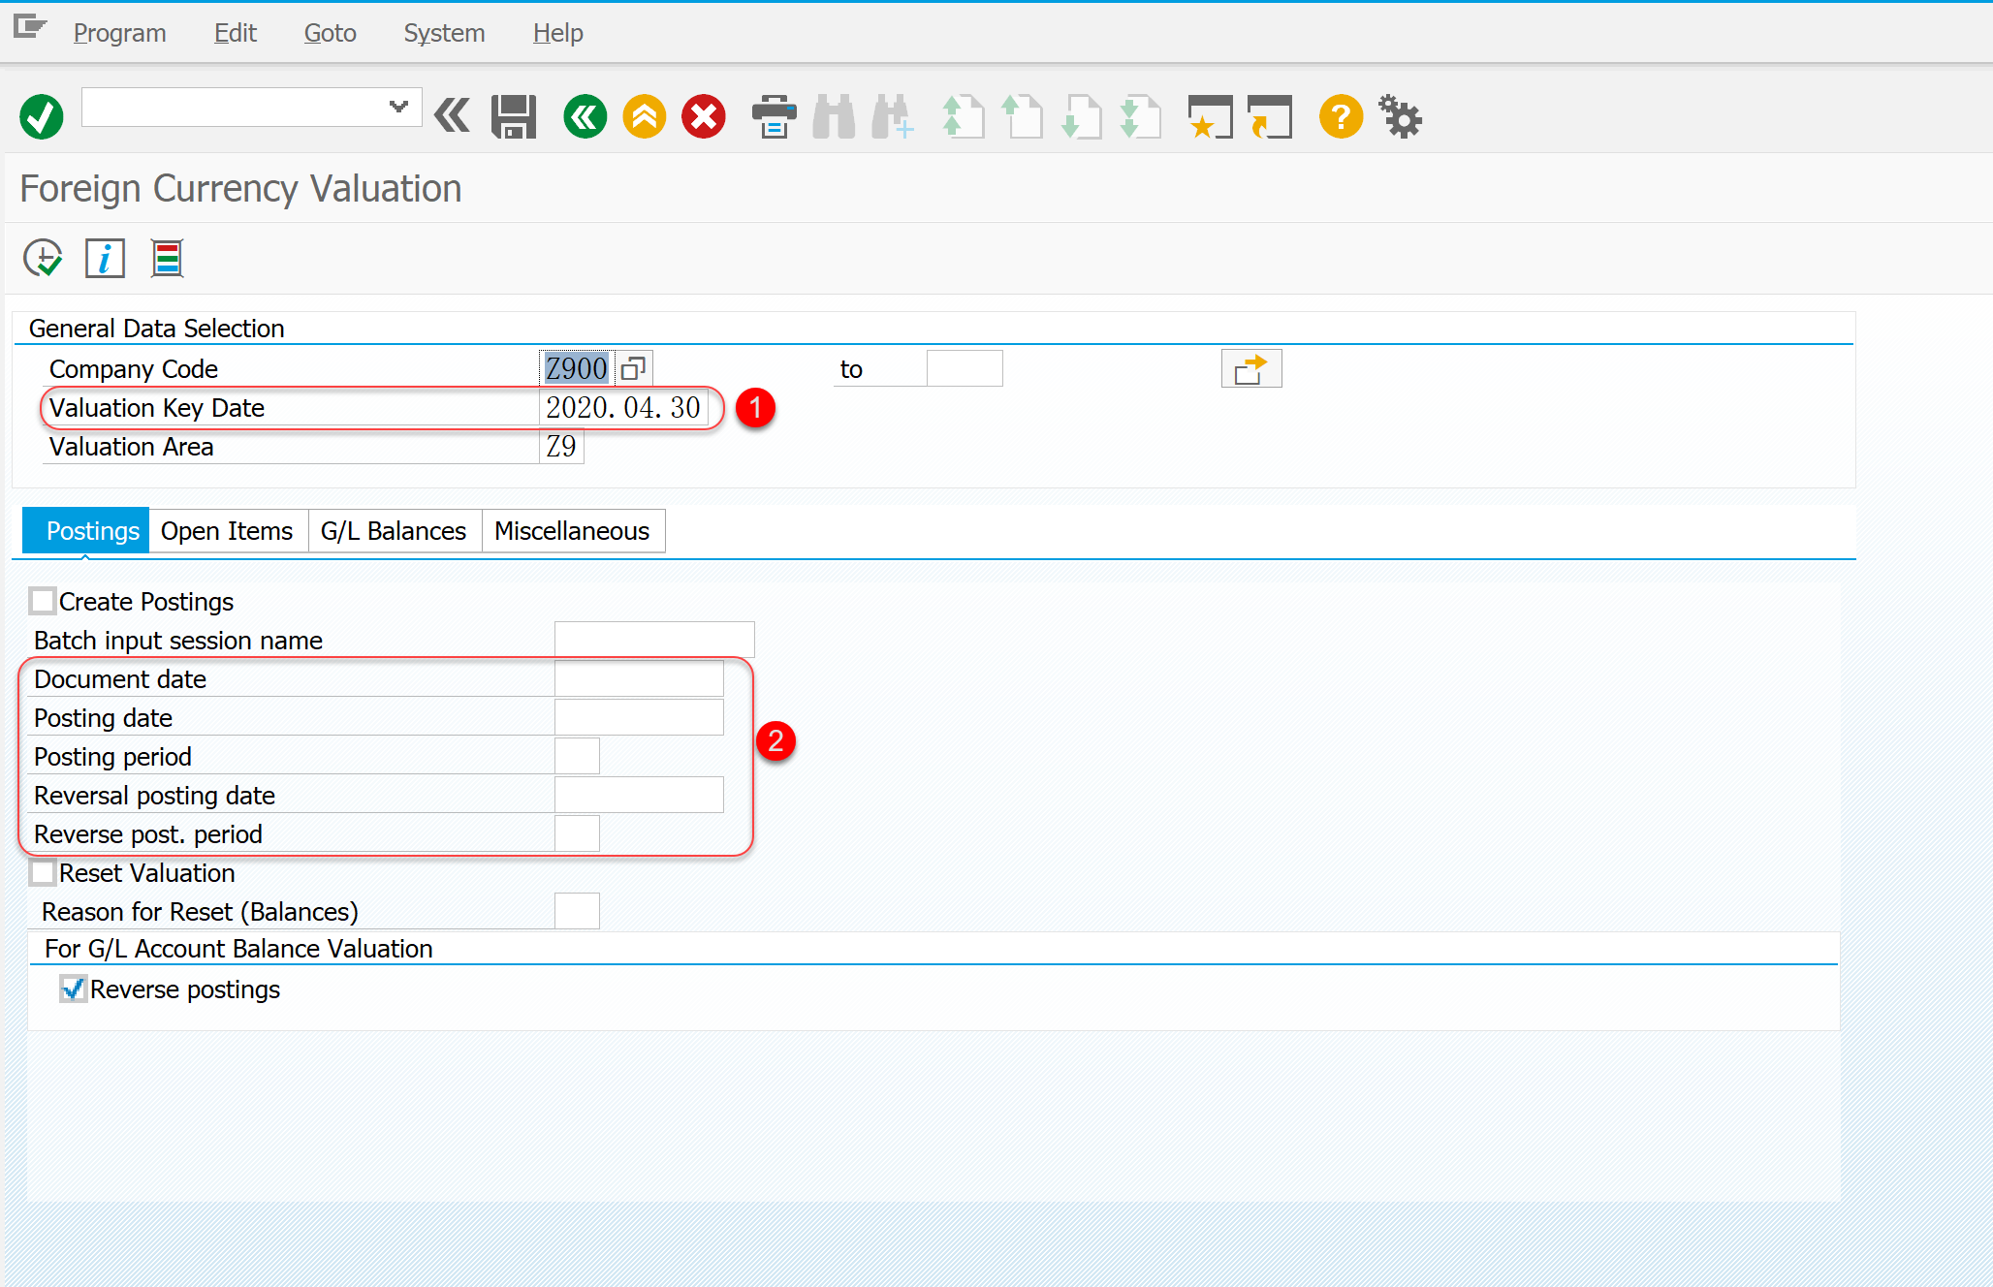This screenshot has width=1993, height=1287.
Task: Click the Get Variant colored-list icon
Action: click(x=167, y=259)
